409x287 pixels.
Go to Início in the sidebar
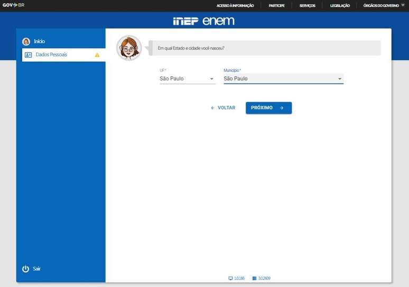tap(39, 41)
